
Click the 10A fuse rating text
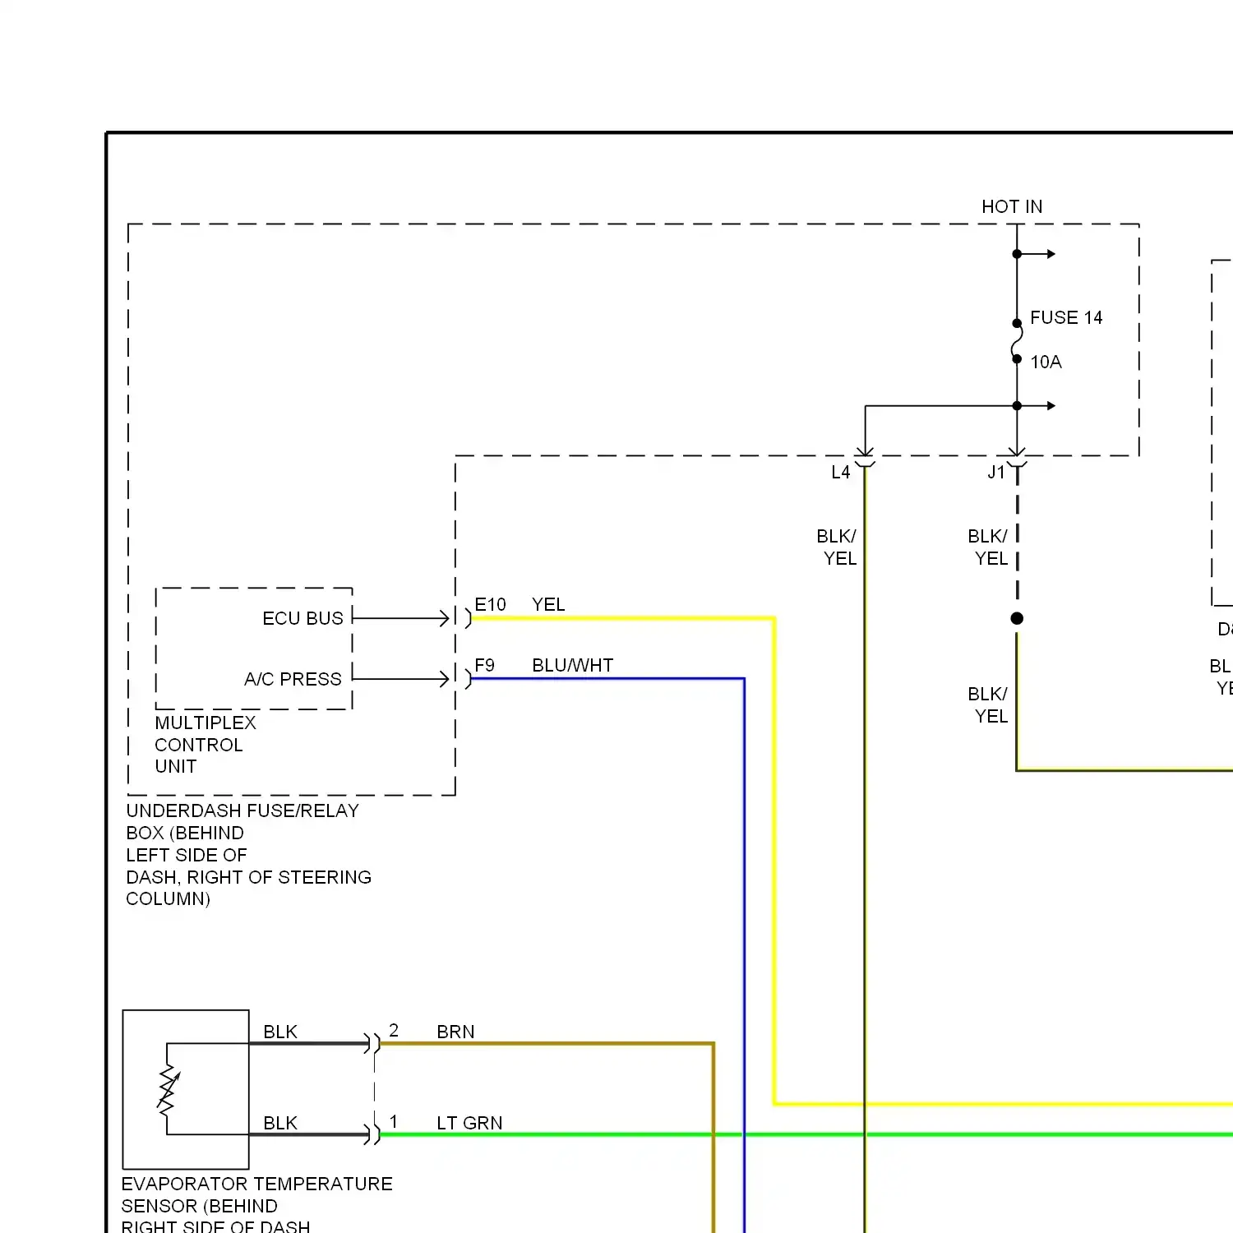pos(1046,362)
